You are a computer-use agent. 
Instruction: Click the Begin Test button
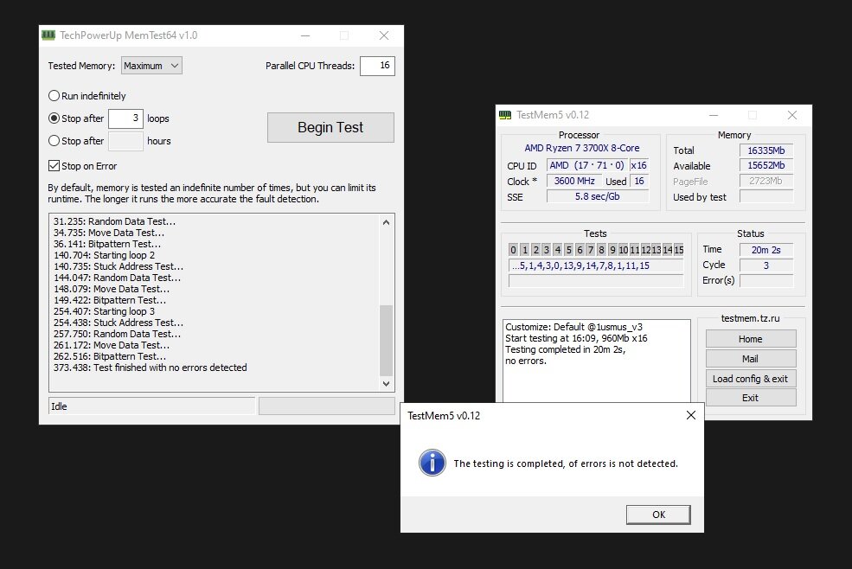coord(330,127)
